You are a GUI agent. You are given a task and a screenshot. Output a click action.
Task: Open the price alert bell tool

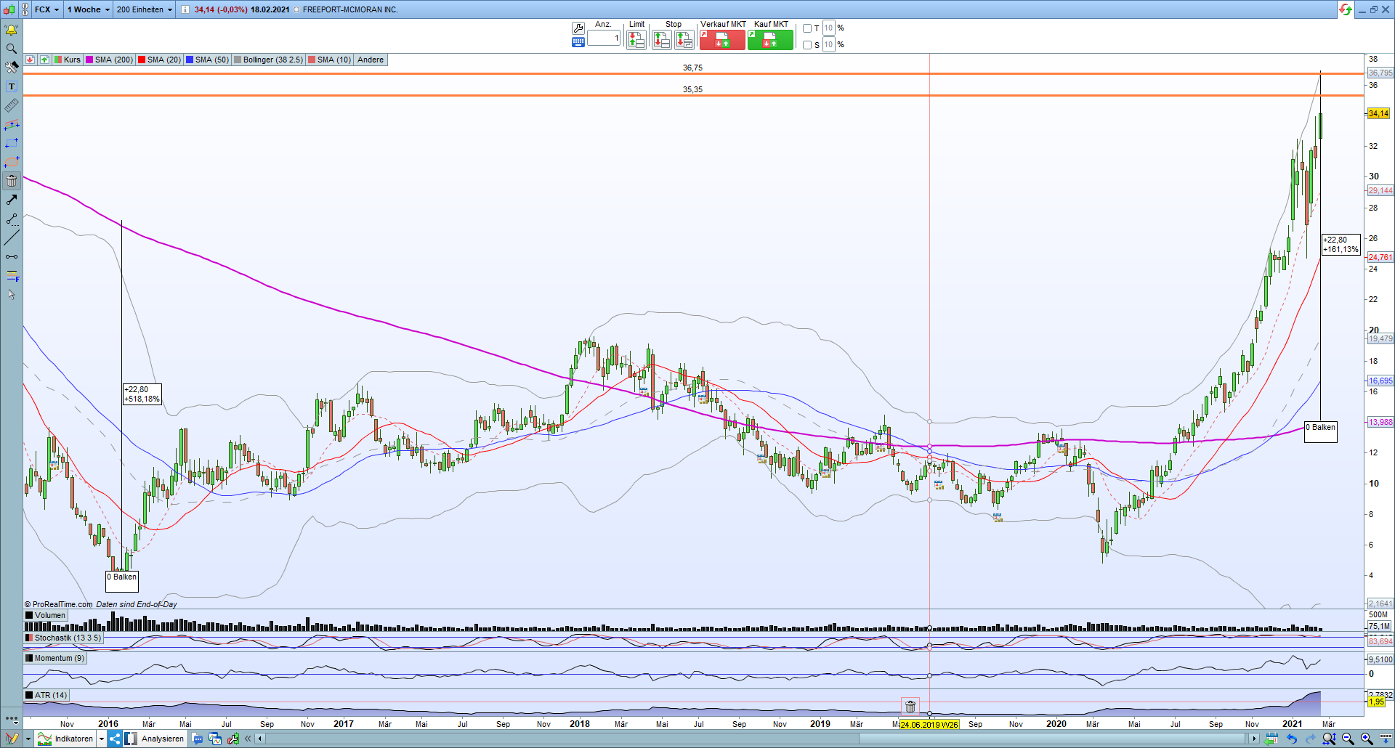(11, 30)
